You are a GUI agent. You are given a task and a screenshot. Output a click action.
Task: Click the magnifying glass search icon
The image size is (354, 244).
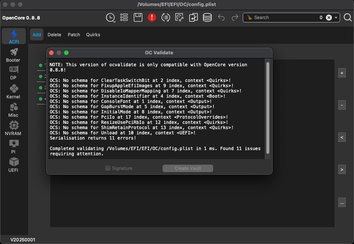(347, 18)
